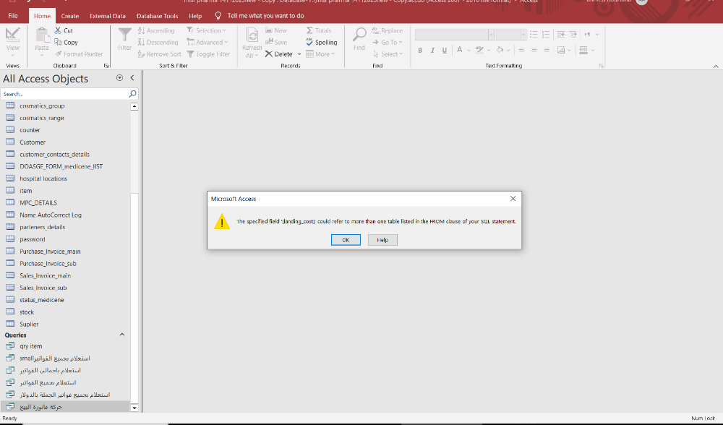
Task: Switch to the Create tab
Action: pyautogui.click(x=70, y=16)
